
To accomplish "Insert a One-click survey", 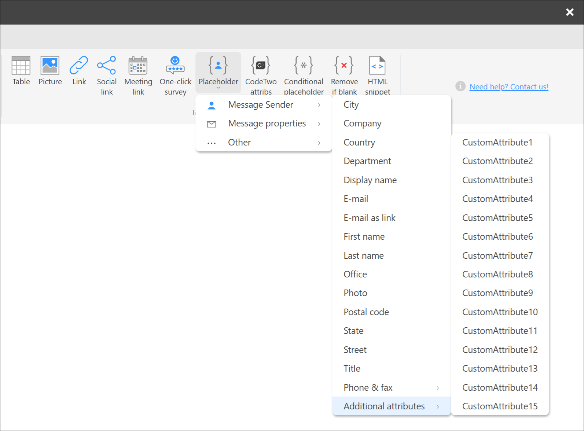I will click(x=175, y=75).
